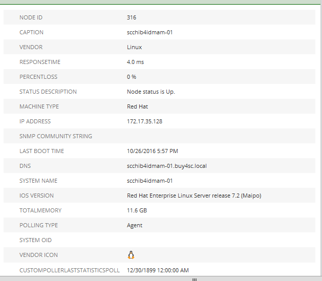Screen dimensions: 322x281
Task: Select the Red Hat Enterprise Linux Server release text
Action: click(x=194, y=196)
